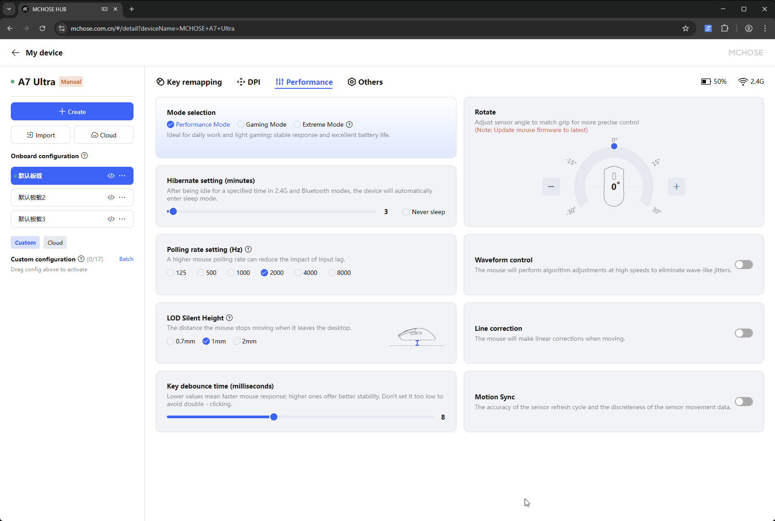Open more options for the active 默认板载 profile
775x521 pixels.
122,176
